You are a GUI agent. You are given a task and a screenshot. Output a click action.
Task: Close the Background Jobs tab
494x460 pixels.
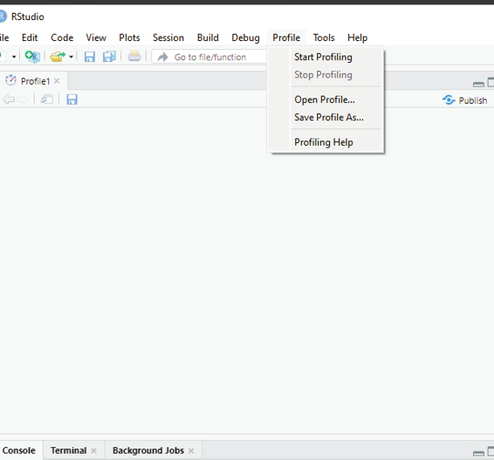click(191, 451)
